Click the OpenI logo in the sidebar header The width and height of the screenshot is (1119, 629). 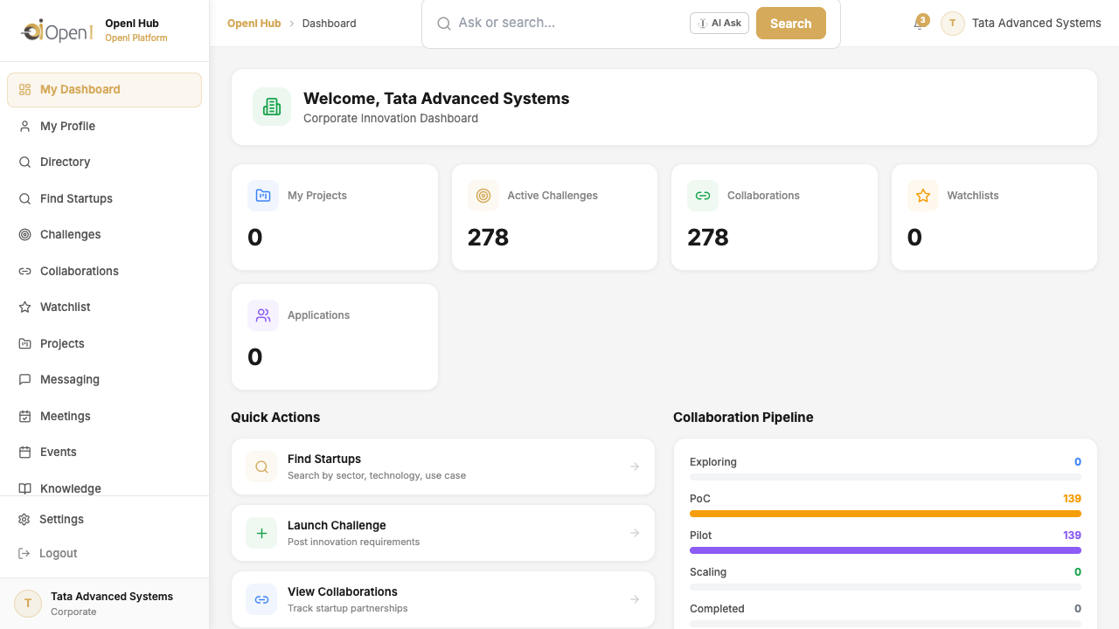tap(58, 31)
